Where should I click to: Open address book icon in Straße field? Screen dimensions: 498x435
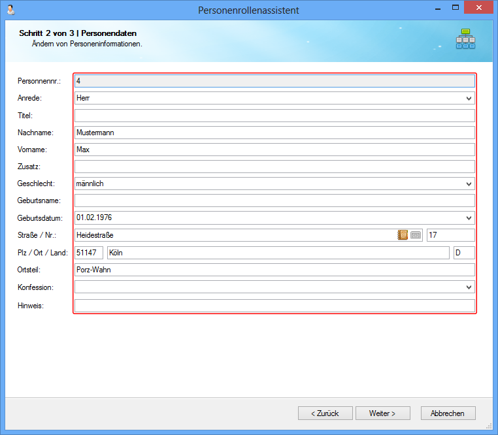(x=403, y=235)
